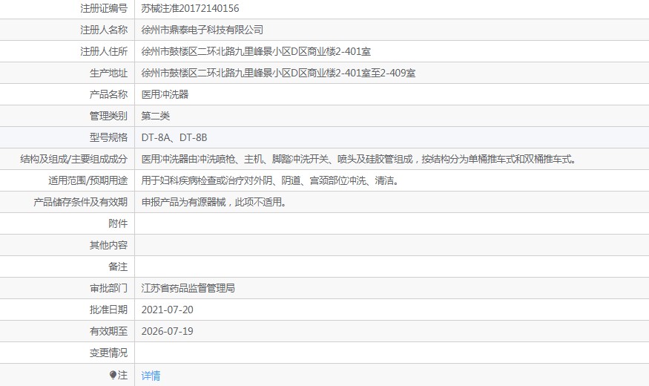
Task: Click the 适用范围/预期用途 label
Action: (88, 180)
